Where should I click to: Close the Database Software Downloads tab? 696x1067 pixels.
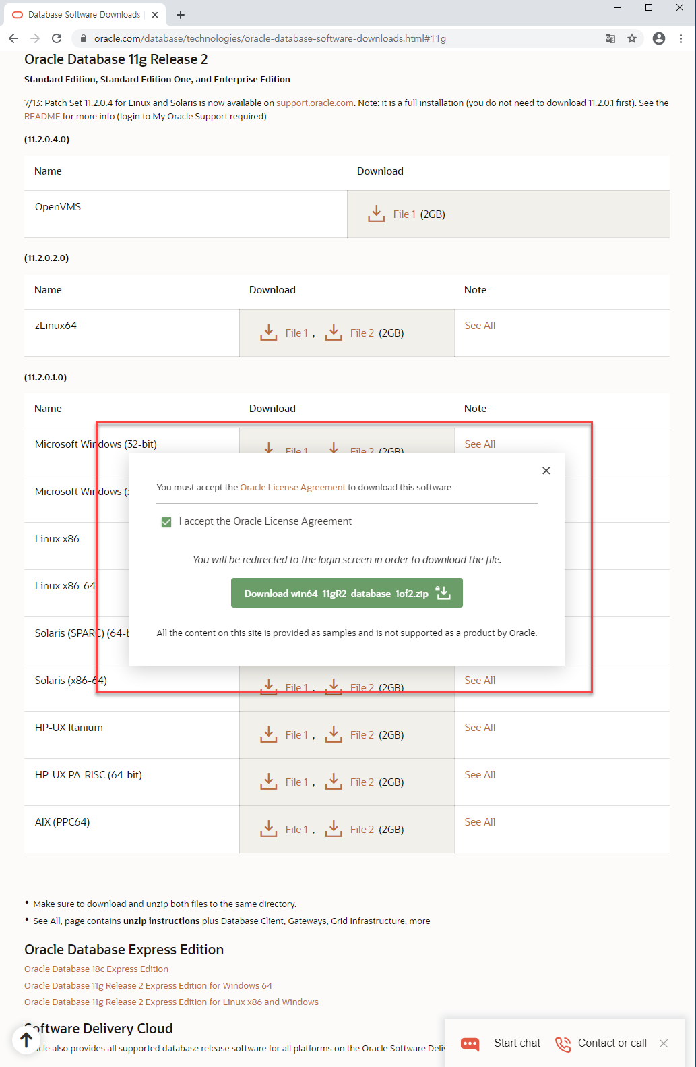[155, 14]
